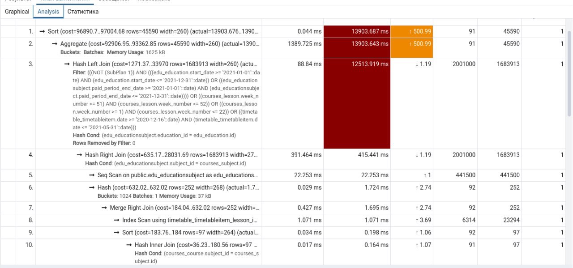The width and height of the screenshot is (573, 268).
Task: Click the Index Scan using timetable_timetableitem row
Action: [x=190, y=220]
